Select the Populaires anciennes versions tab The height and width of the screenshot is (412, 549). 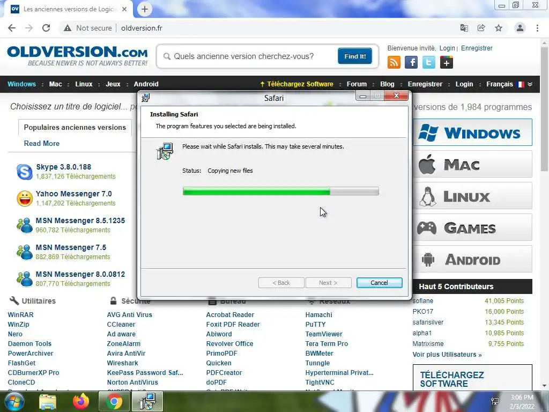pyautogui.click(x=75, y=128)
